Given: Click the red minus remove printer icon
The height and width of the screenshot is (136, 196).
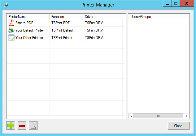Looking at the screenshot, I should click(22, 126).
